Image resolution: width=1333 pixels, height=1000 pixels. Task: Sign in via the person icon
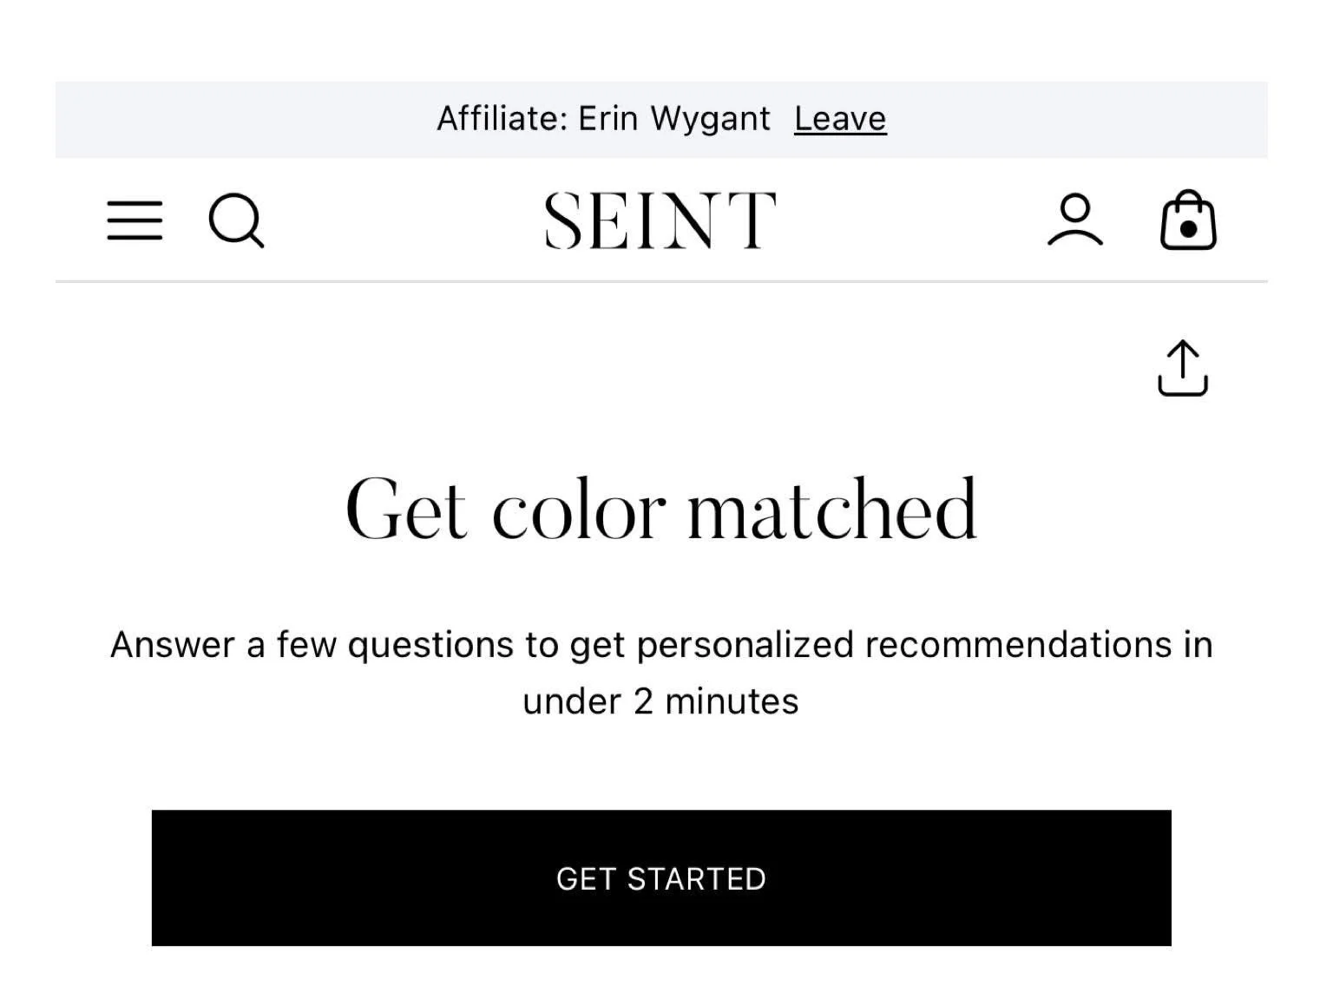coord(1074,220)
